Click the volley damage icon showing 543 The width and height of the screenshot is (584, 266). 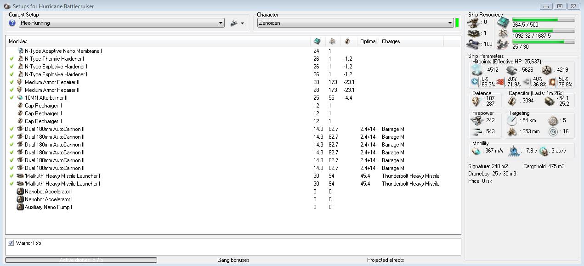click(x=476, y=131)
